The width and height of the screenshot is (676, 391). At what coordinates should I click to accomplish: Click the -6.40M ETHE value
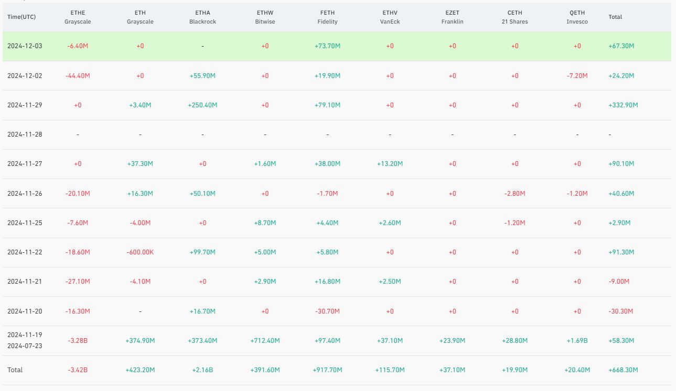coord(78,46)
